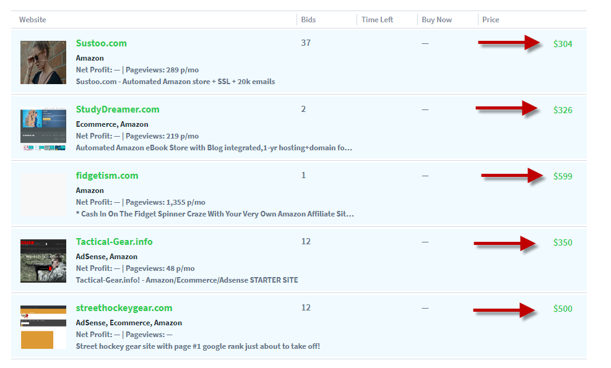Click the $500 price for streethockeygear.com
This screenshot has width=611, height=368.
pyautogui.click(x=563, y=309)
